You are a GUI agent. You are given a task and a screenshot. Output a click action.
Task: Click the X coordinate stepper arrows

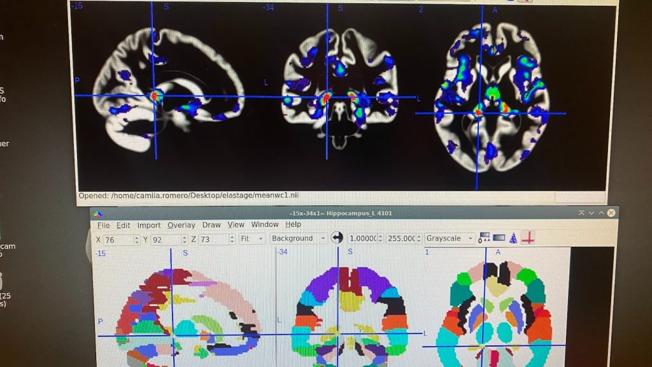click(x=136, y=240)
